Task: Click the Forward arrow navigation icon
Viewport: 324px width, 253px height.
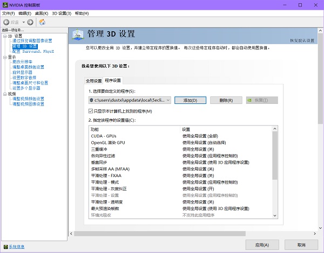Action: click(x=30, y=22)
